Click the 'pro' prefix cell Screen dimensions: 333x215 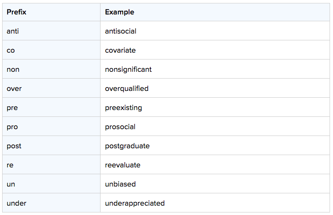pyautogui.click(x=51, y=126)
